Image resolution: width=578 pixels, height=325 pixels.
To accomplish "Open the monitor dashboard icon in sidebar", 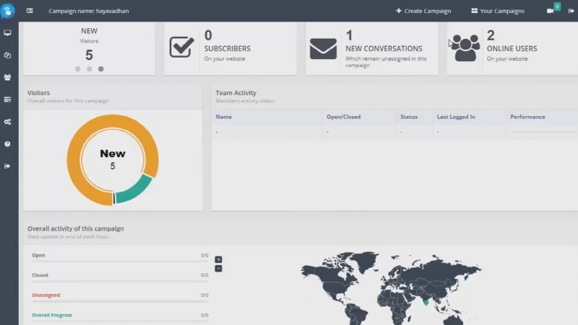I will pyautogui.click(x=7, y=32).
